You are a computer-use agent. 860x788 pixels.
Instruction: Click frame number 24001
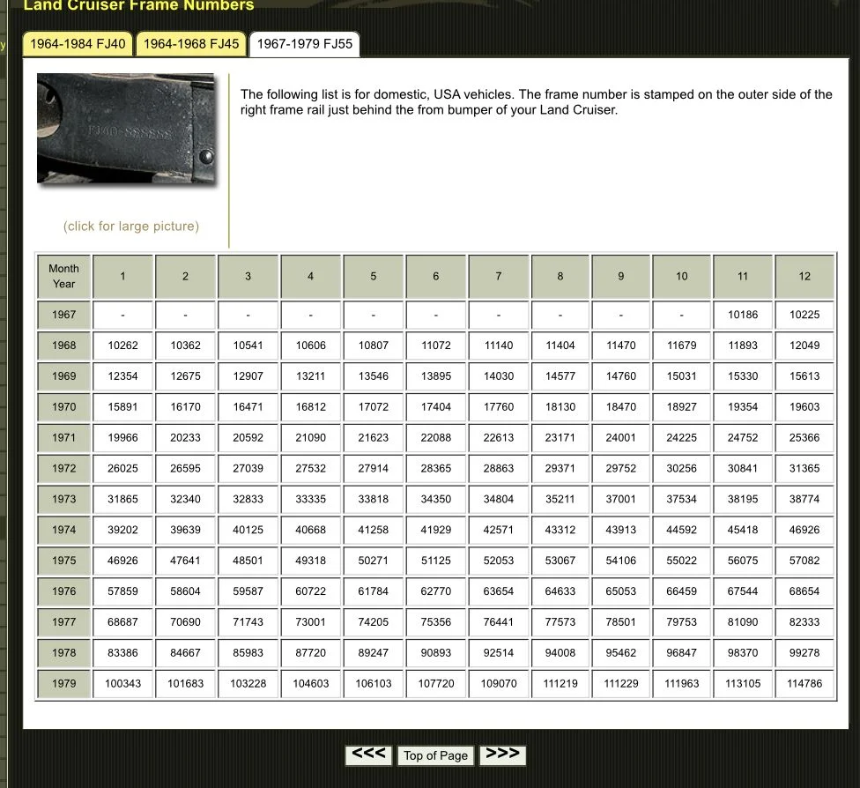(621, 438)
